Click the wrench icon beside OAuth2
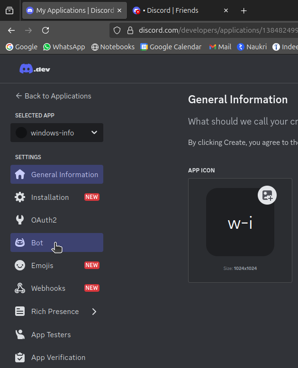Screen dimensions: 298x368 [20, 220]
